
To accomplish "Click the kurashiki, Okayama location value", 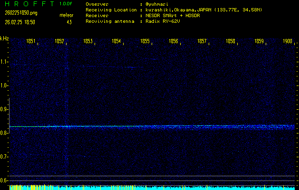I will click(x=203, y=10).
